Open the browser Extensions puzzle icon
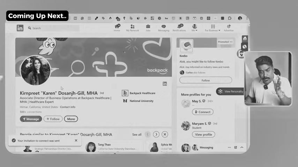This screenshot has height=167, width=298. click(x=230, y=18)
